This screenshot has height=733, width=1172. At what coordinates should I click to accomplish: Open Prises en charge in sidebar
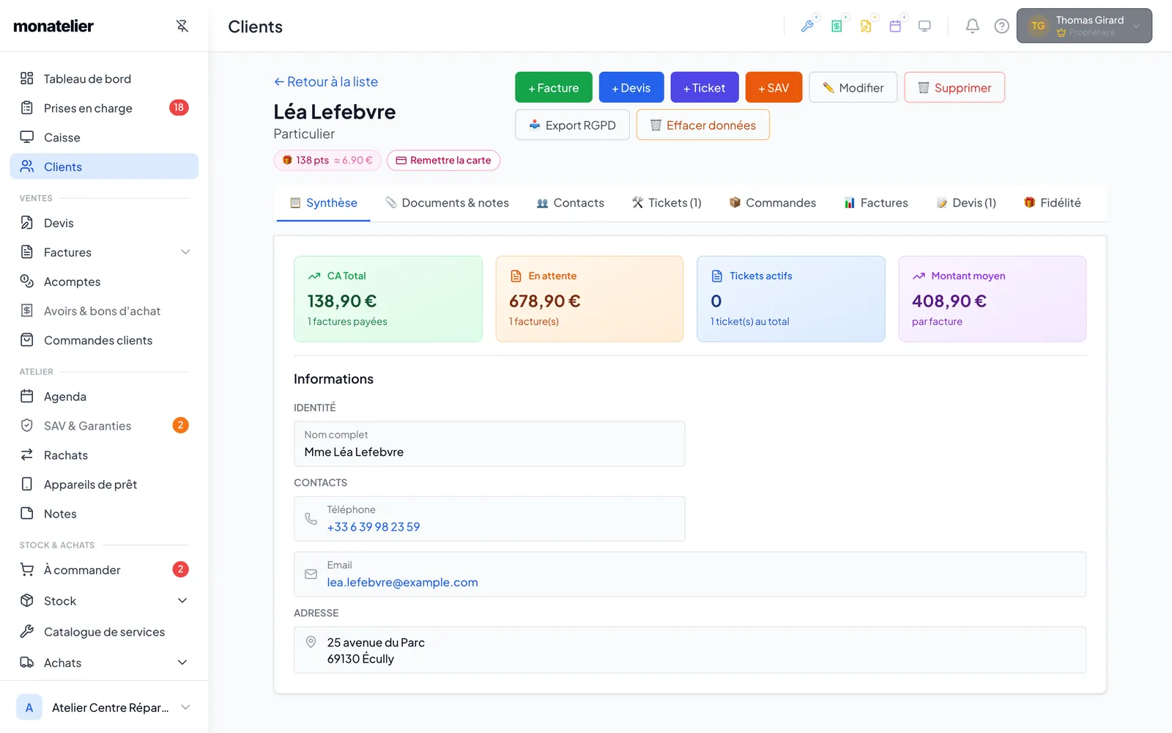point(104,108)
